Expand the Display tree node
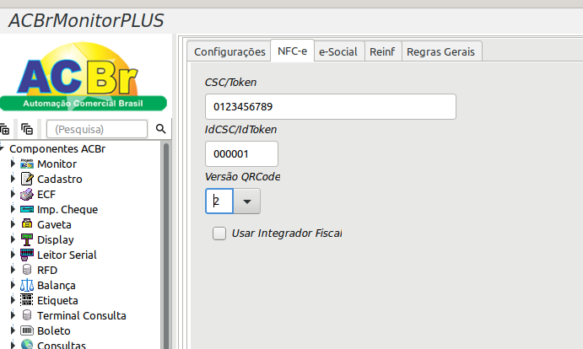Viewport: 583px width, 349px height. (x=13, y=239)
